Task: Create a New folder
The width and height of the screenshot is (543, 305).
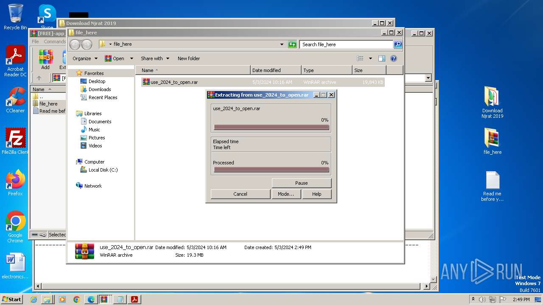Action: pyautogui.click(x=189, y=58)
